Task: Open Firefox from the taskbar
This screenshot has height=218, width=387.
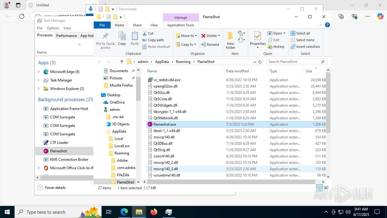Action: tap(154, 212)
